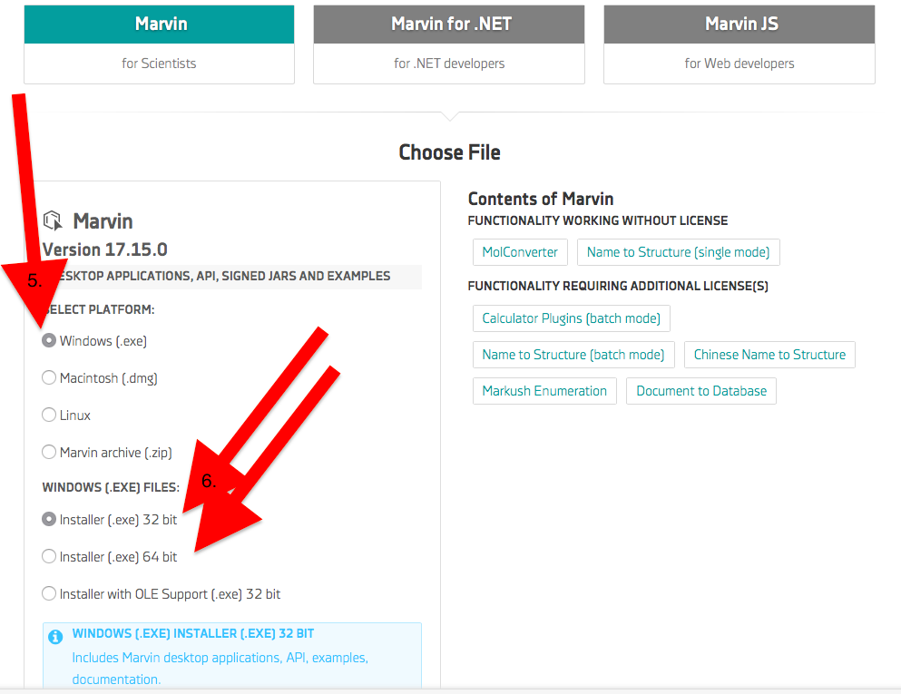Select Installer with OLE Support 32 bit
This screenshot has height=694, width=901.
(x=49, y=593)
